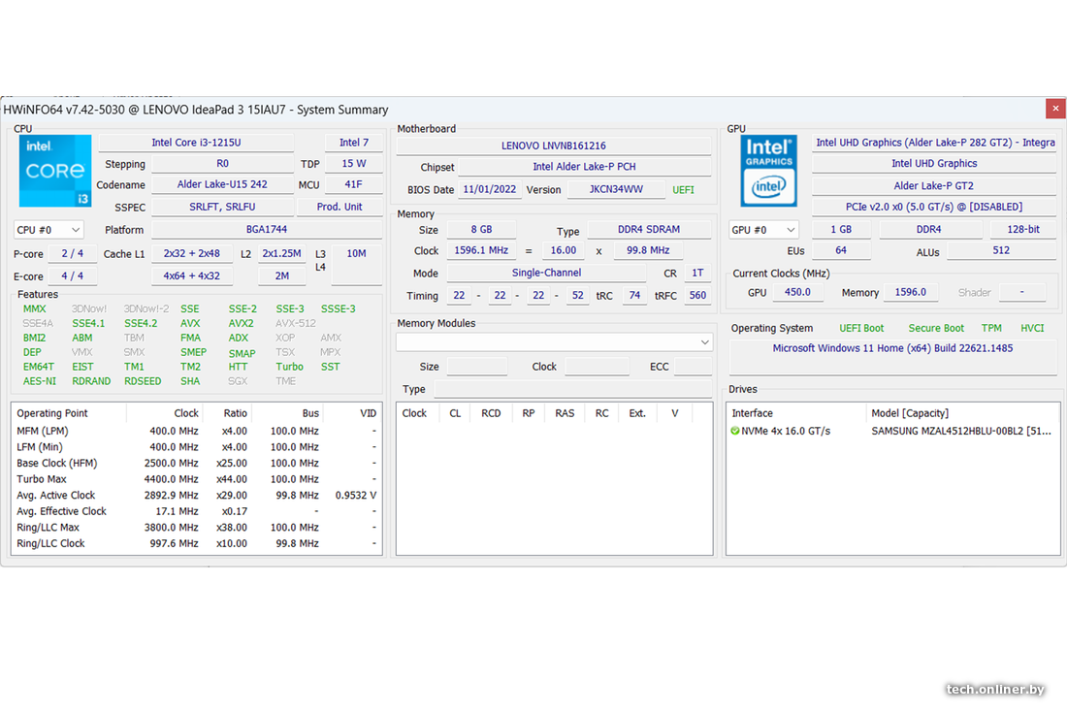1067x712 pixels.
Task: Click the Intel Core i3 logo
Action: pyautogui.click(x=55, y=171)
